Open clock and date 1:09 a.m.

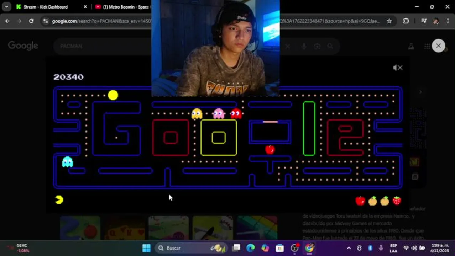pos(440,248)
